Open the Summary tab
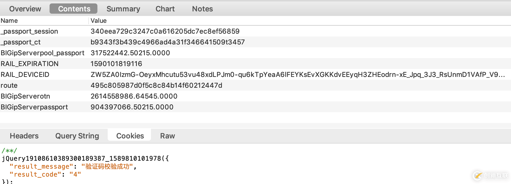 click(x=123, y=9)
